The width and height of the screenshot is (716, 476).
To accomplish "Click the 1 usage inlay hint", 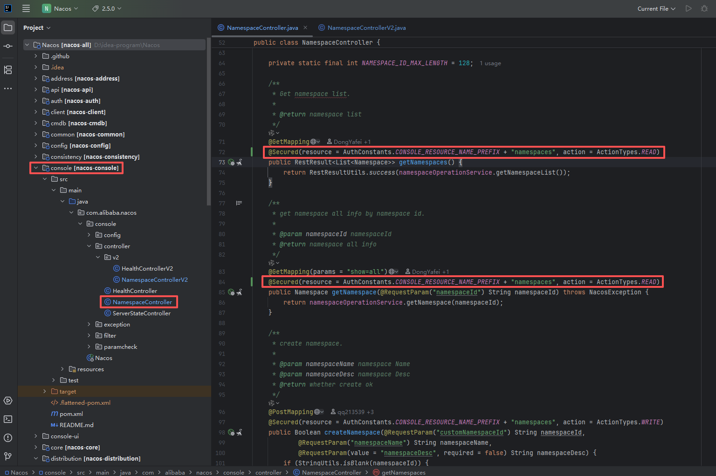I will click(490, 63).
